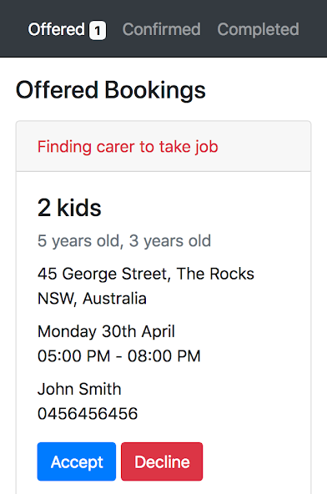This screenshot has height=494, width=327.
Task: Click the 05:00 PM start time
Action: 73,356
